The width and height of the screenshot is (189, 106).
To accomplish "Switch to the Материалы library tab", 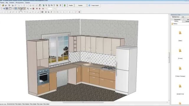I will 177,19.
